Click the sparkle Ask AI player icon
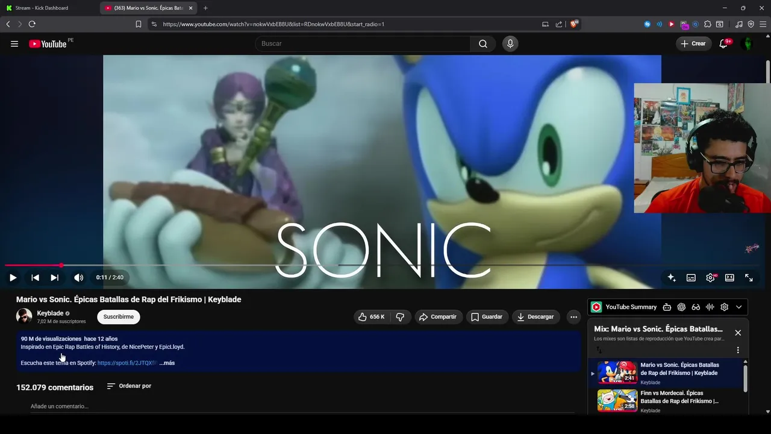 pyautogui.click(x=672, y=277)
